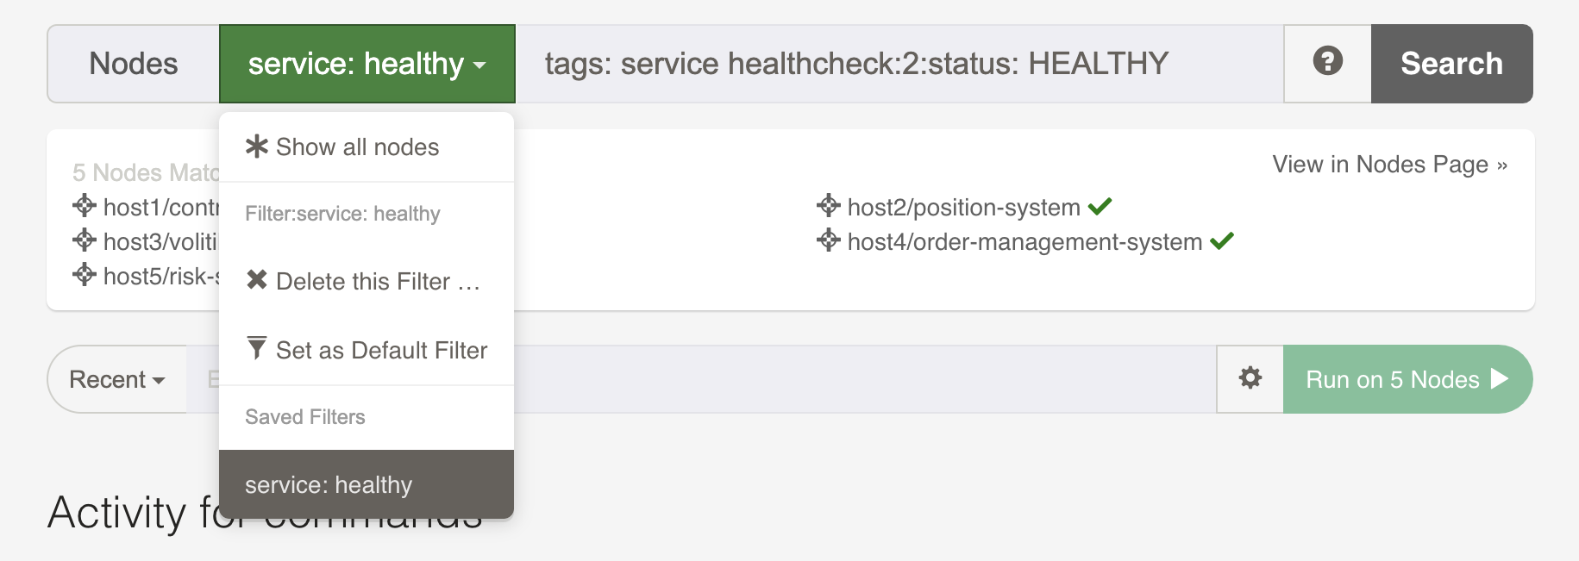
Task: Focus the node filter tags input field
Action: [899, 64]
